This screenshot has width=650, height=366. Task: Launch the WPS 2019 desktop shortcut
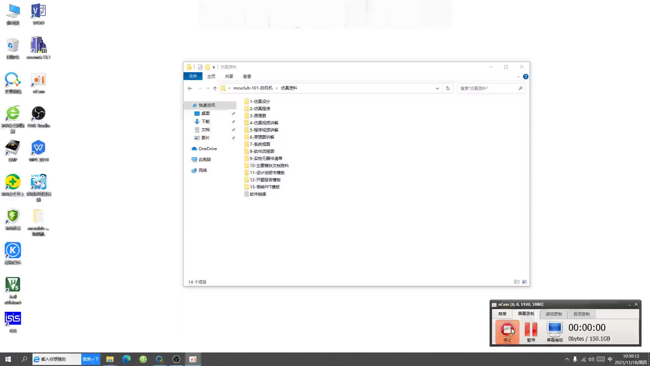pos(38,151)
